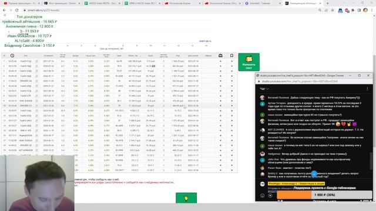Click the plus icon beside the chat emoji button
This screenshot has width=376, height=211.
270,195
